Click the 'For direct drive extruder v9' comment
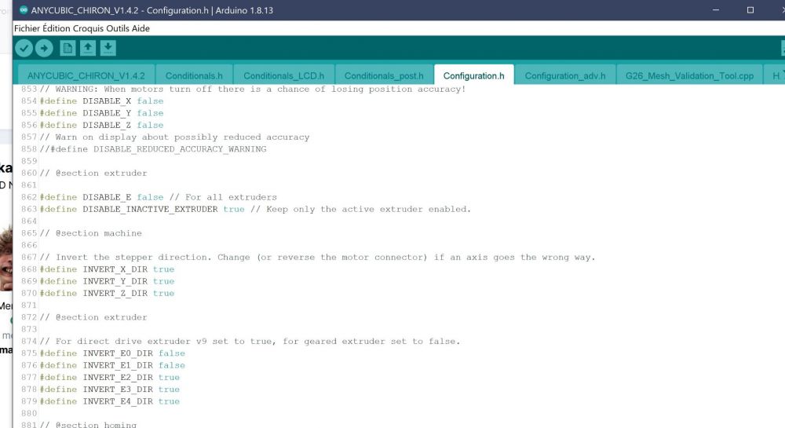 point(250,342)
